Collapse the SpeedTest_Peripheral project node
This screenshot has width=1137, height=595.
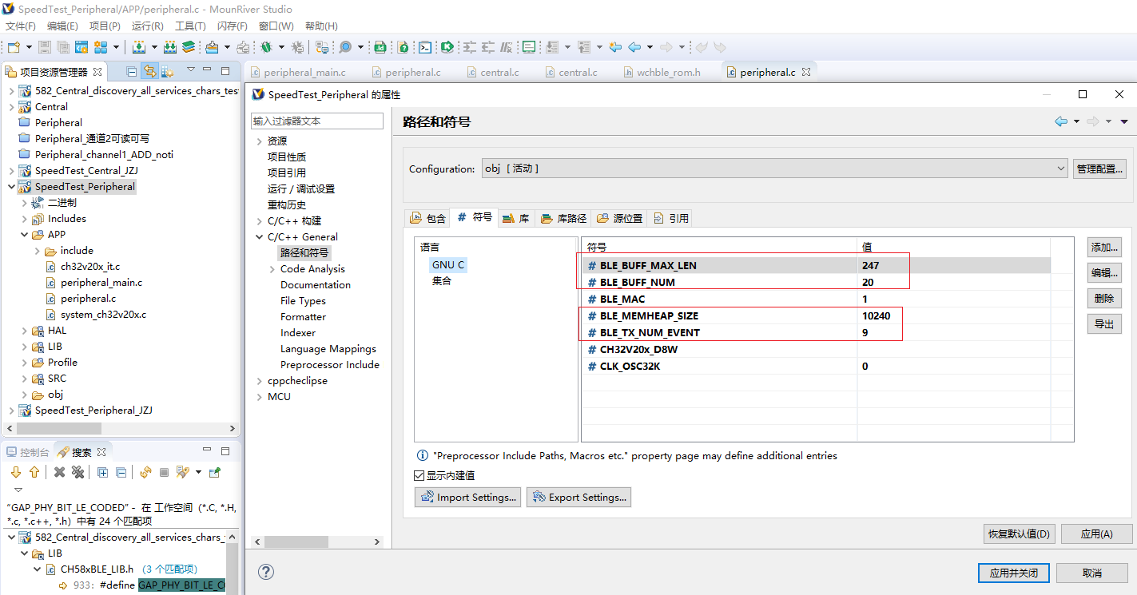[x=10, y=187]
